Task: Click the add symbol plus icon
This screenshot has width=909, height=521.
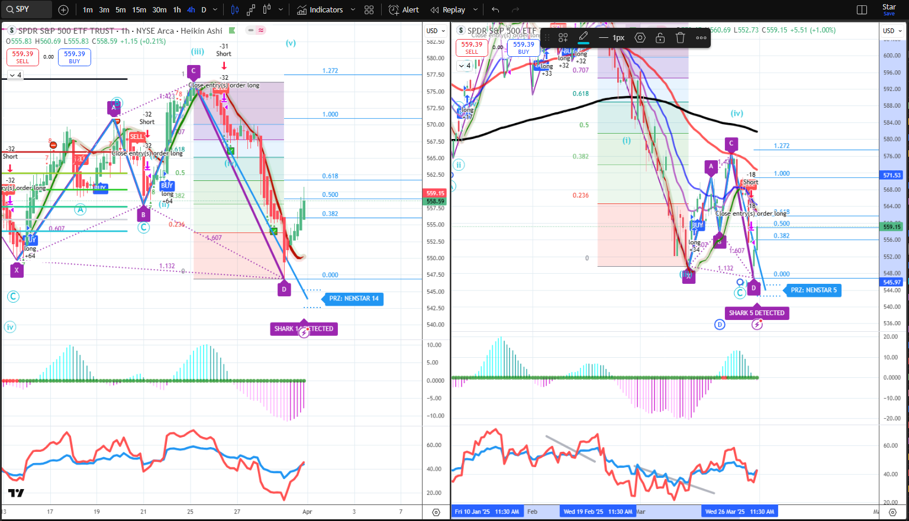Action: [63, 9]
